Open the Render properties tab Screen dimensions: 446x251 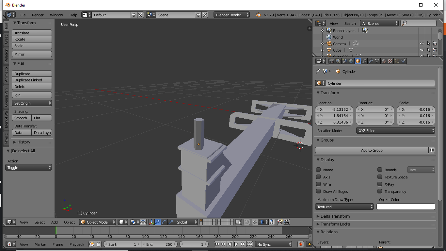coord(331,61)
